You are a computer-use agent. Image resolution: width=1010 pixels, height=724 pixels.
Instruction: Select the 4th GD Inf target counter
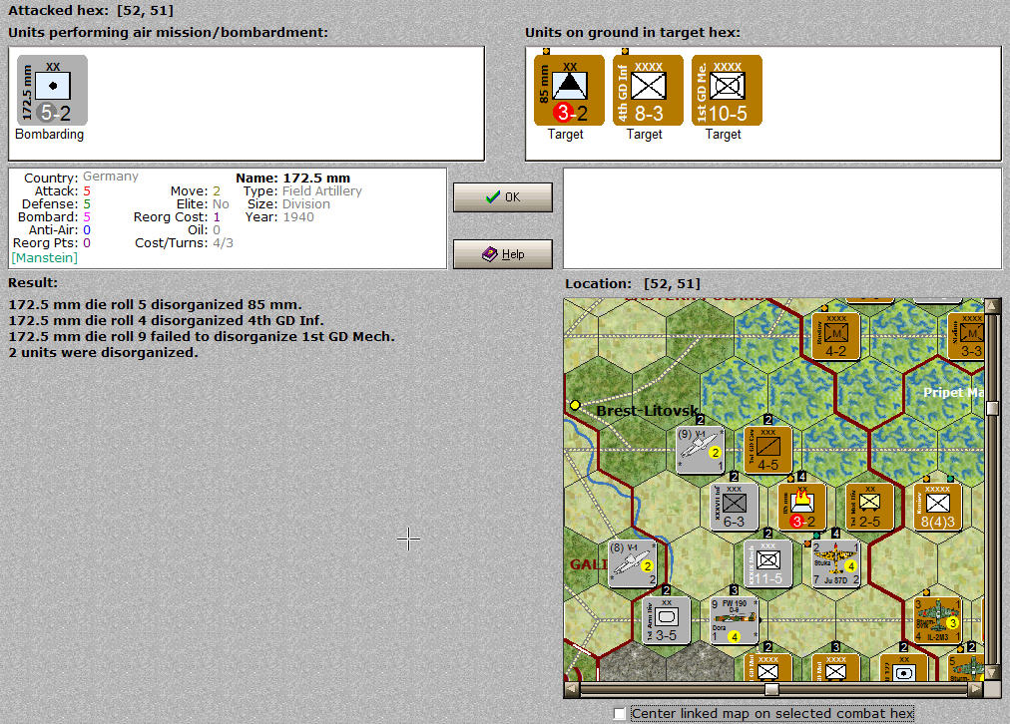click(x=648, y=90)
